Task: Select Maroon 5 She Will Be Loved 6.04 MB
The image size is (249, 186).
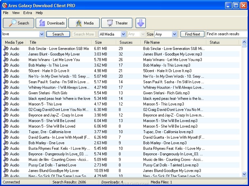Action: [121, 121]
